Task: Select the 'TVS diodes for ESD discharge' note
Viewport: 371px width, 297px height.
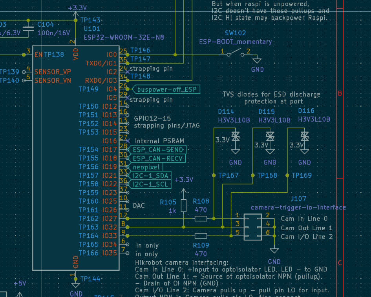Action: (x=271, y=95)
